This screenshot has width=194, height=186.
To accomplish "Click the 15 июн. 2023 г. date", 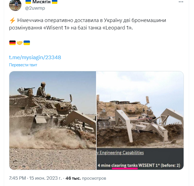I will 45,178.
